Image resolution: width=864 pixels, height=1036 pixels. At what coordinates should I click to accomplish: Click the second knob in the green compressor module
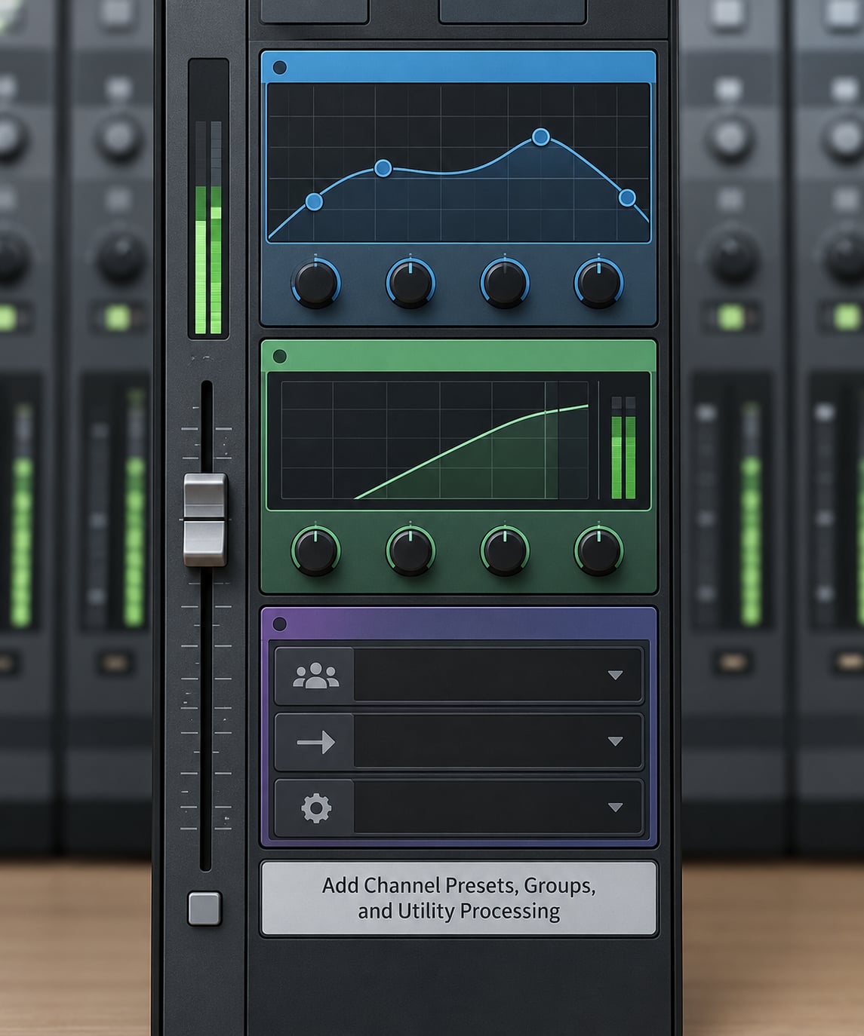(x=410, y=550)
